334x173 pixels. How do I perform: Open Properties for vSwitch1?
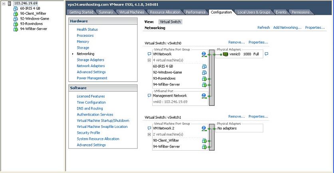258,116
